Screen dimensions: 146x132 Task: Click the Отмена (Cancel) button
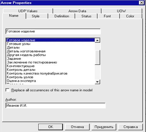pos(77,127)
